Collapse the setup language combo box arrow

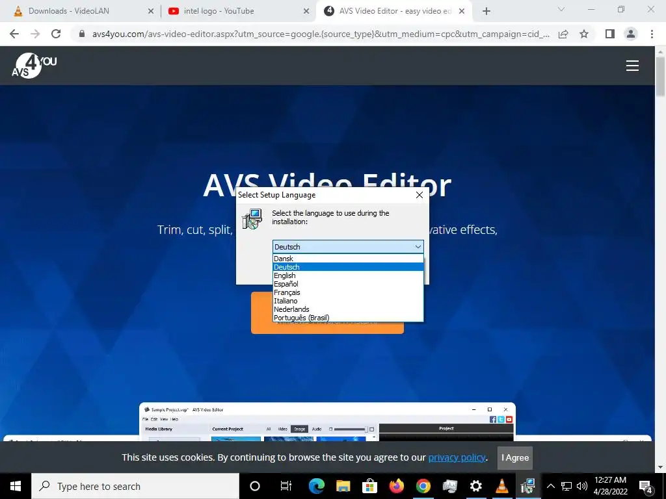(x=418, y=246)
